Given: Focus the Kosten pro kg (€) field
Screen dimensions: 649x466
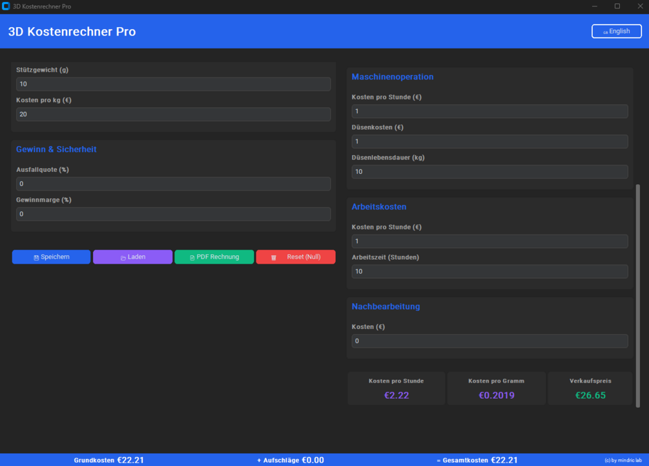Looking at the screenshot, I should point(174,114).
